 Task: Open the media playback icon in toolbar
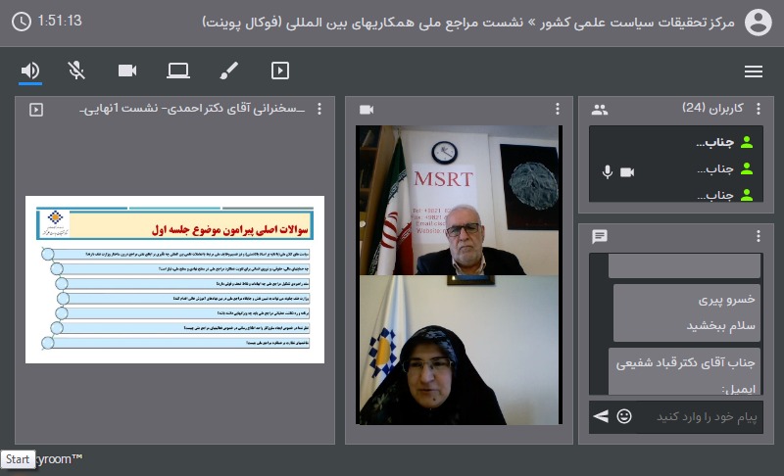(280, 71)
